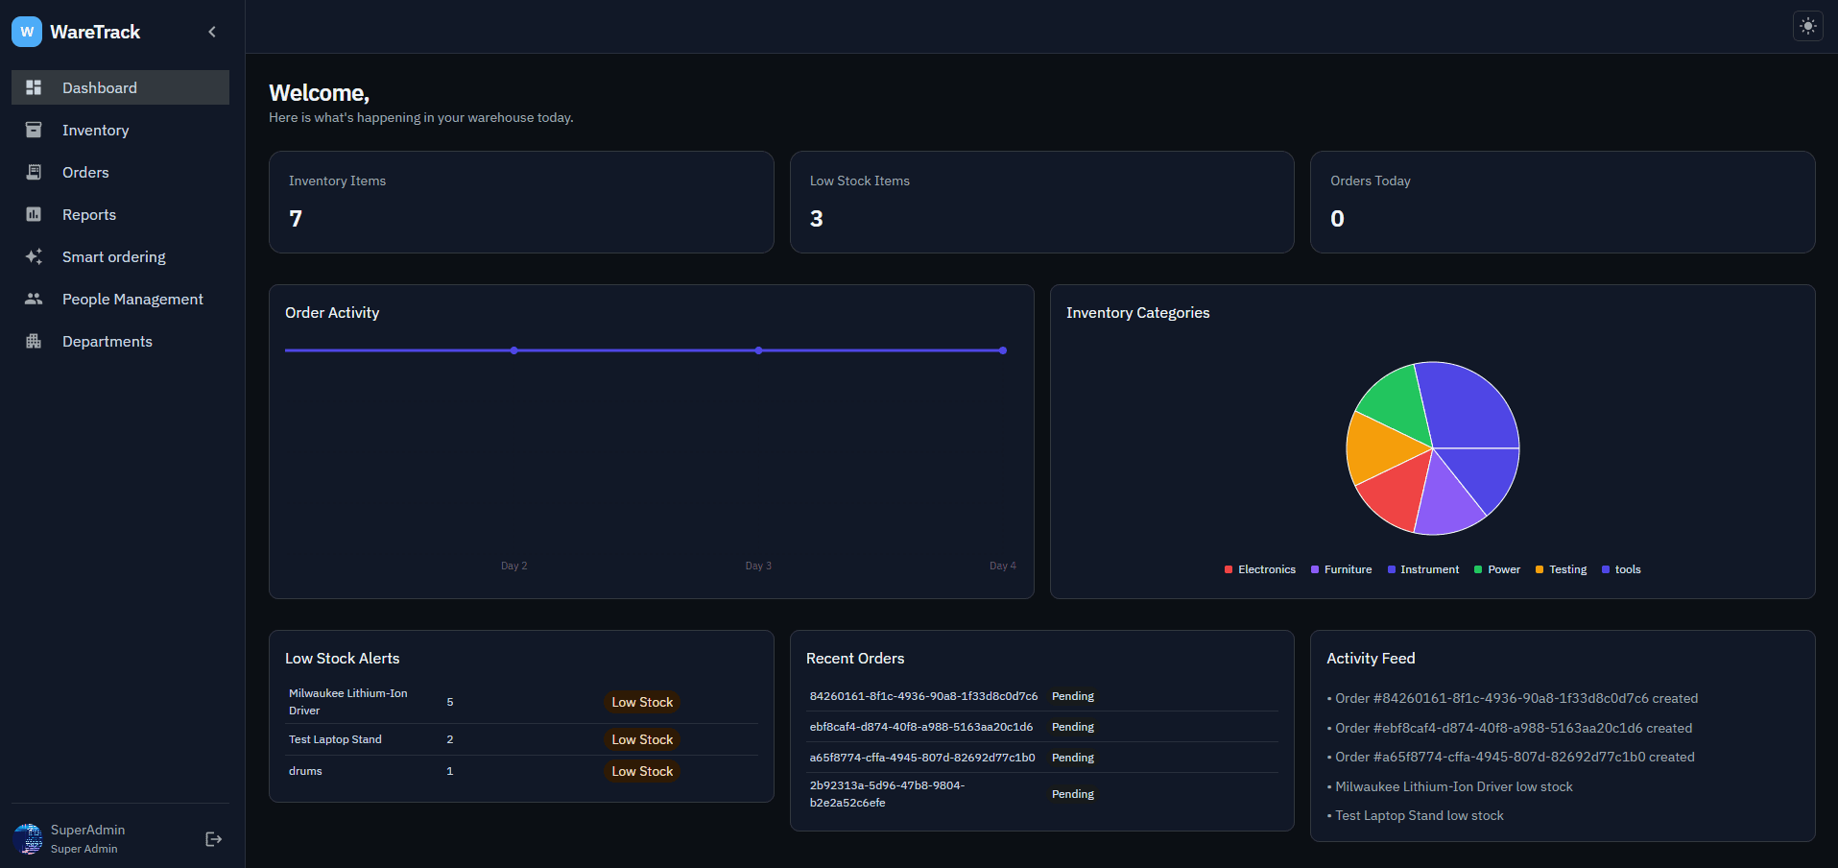Toggle light theme with the sun icon

(1807, 26)
